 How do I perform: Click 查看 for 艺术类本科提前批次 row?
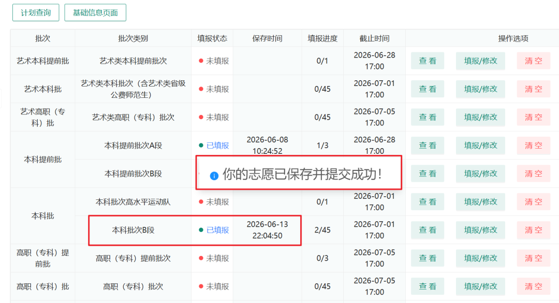[x=428, y=61]
